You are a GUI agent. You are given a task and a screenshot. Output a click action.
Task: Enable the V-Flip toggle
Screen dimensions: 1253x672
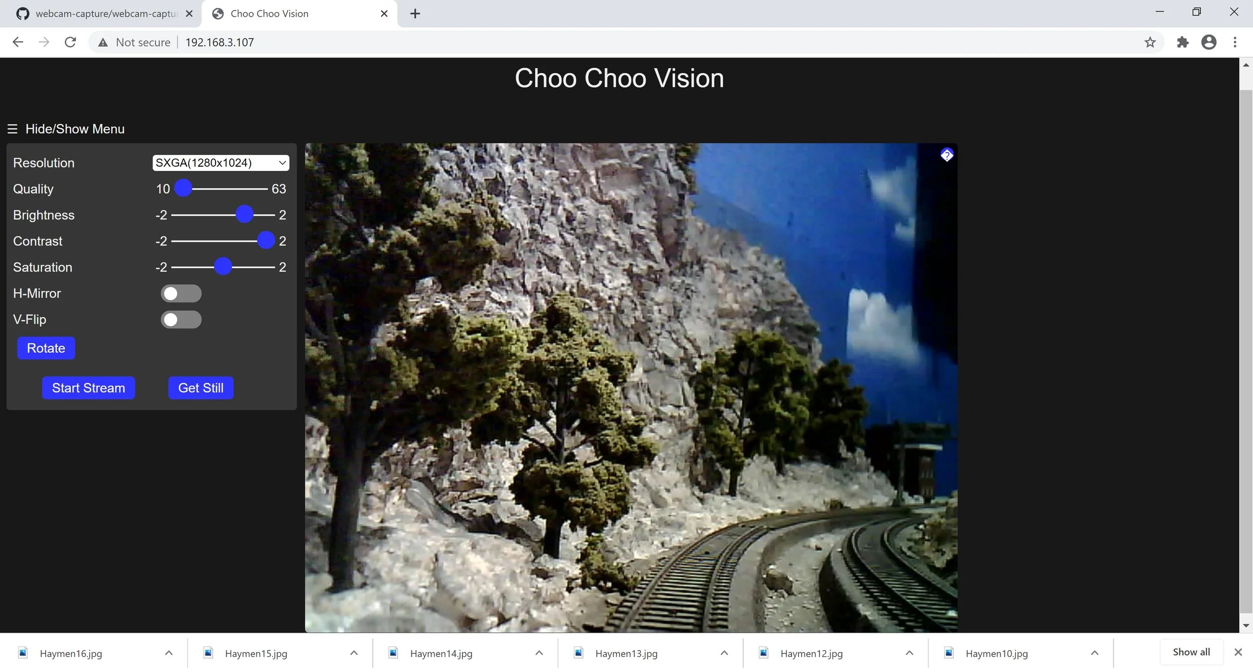coord(181,320)
